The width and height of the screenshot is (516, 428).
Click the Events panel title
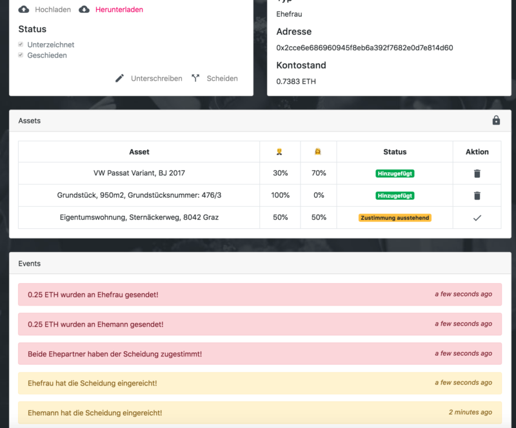coord(29,264)
